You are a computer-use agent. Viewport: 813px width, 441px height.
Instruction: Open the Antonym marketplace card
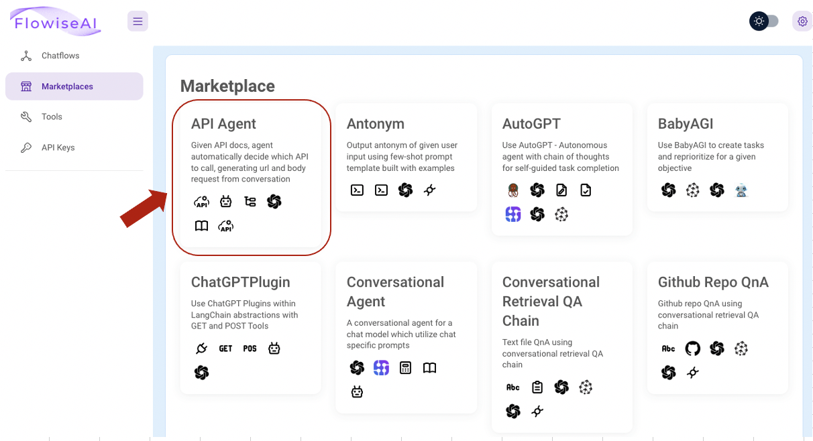(406, 157)
